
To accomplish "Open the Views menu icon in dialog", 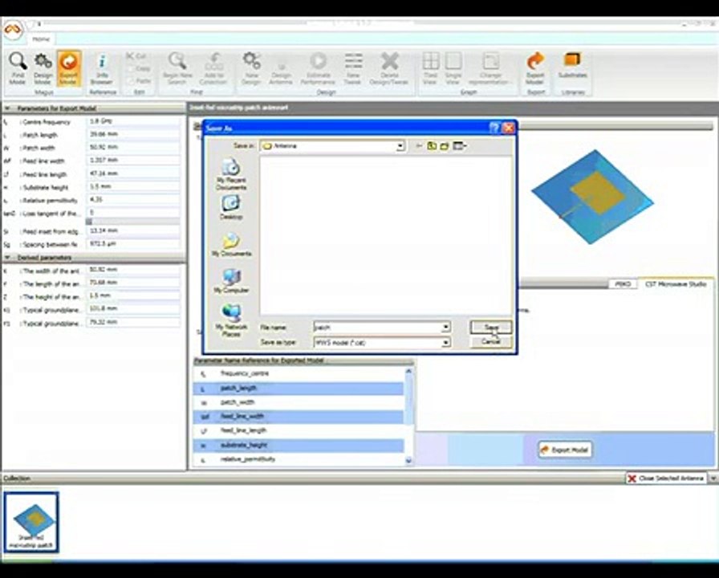I will (460, 146).
